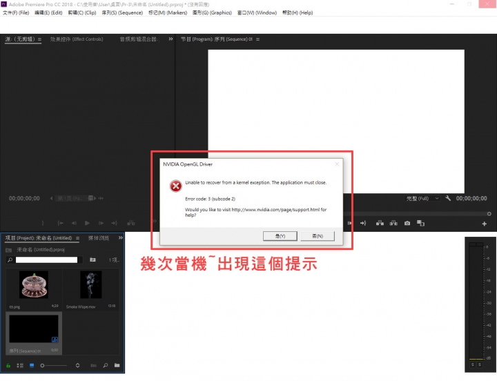
Task: Switch Project panel to icon view
Action: (x=32, y=366)
